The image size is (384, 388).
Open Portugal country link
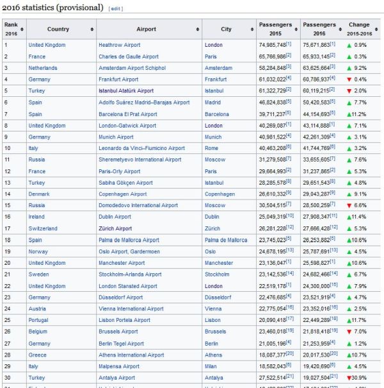(x=38, y=320)
